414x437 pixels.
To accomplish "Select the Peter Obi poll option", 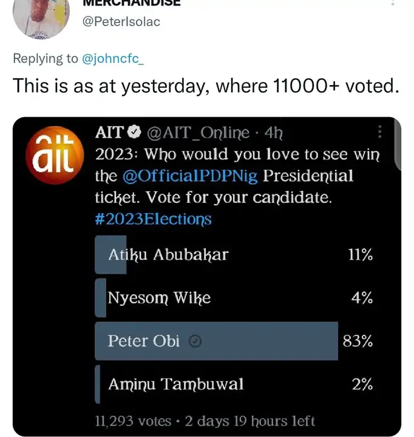I will tap(144, 341).
